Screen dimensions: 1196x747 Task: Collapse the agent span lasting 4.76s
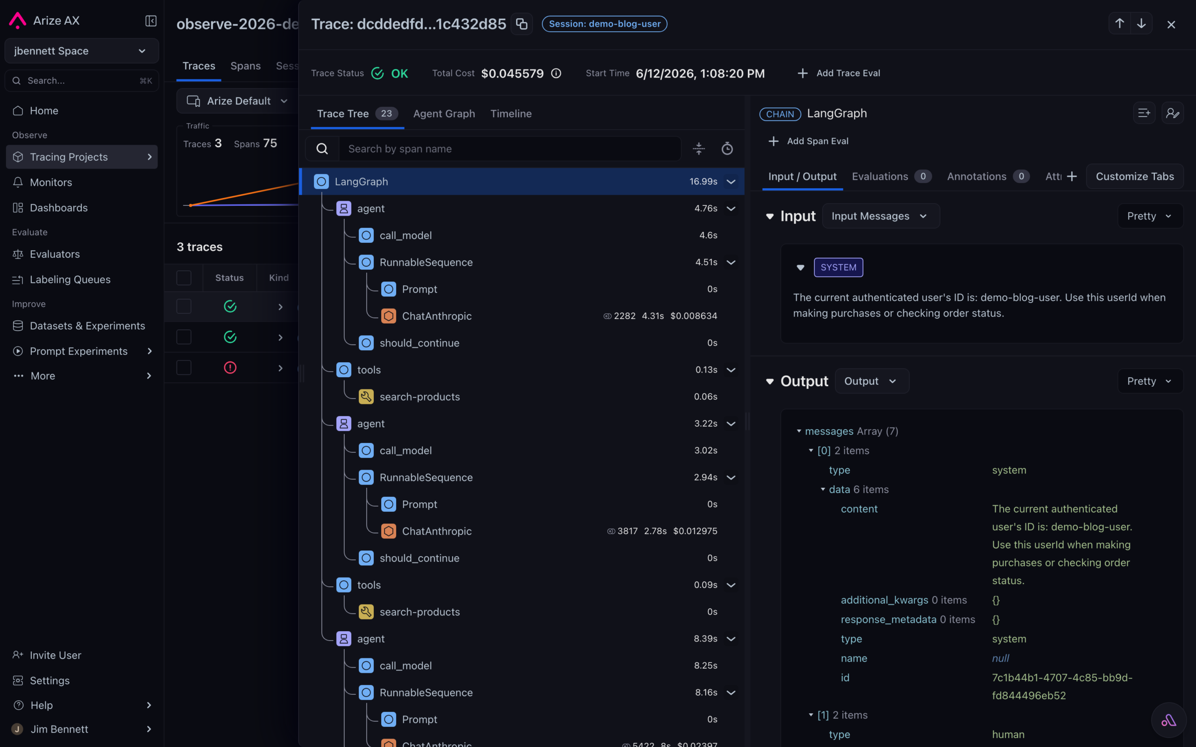click(731, 209)
